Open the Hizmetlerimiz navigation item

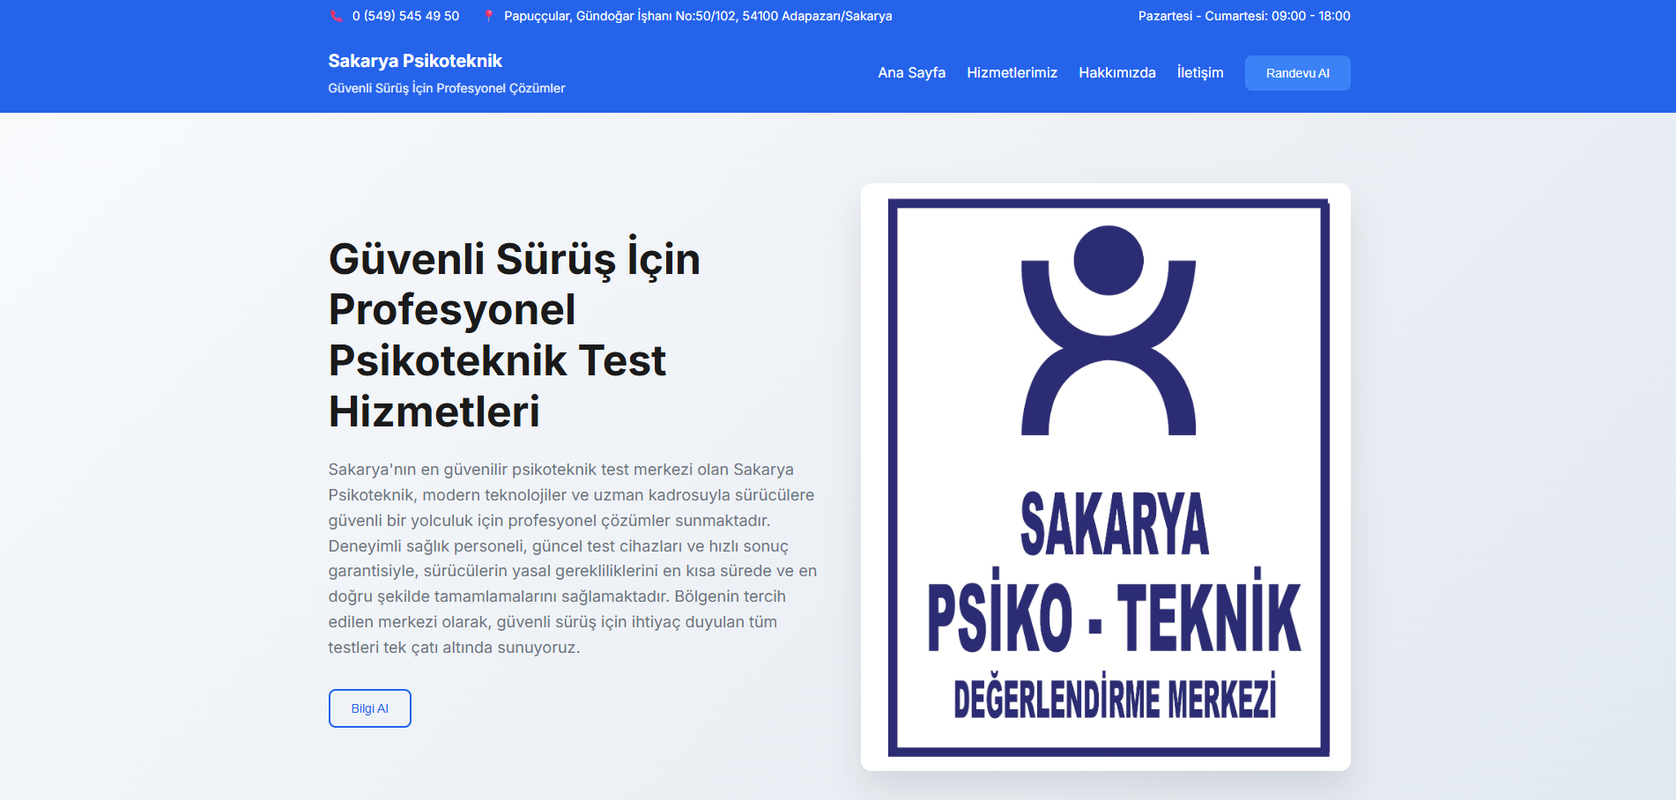(x=1012, y=73)
